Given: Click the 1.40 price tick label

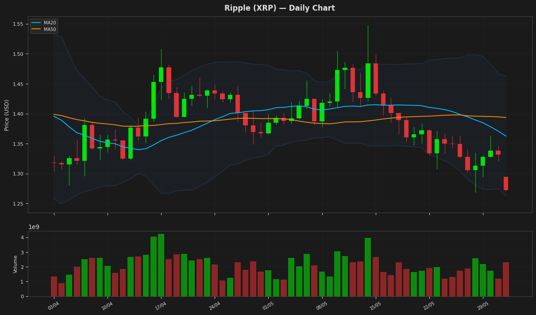Looking at the screenshot, I should pyautogui.click(x=19, y=114).
